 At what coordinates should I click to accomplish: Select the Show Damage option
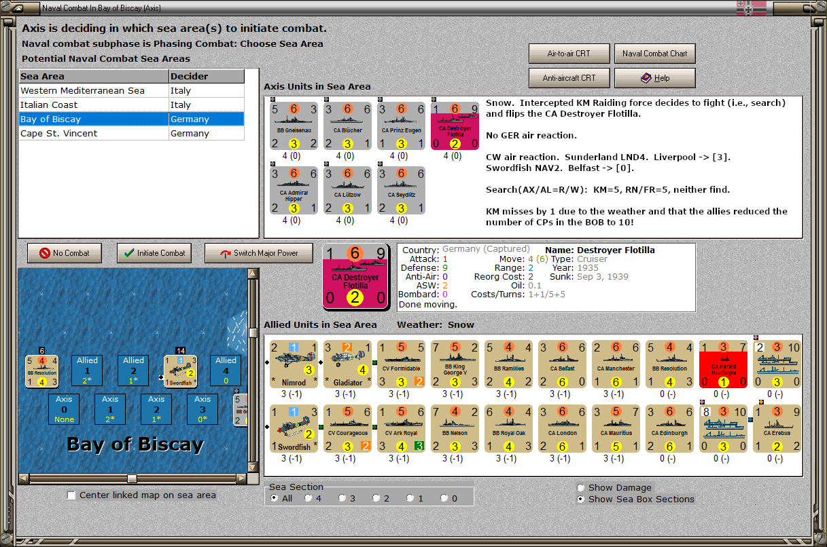[580, 487]
